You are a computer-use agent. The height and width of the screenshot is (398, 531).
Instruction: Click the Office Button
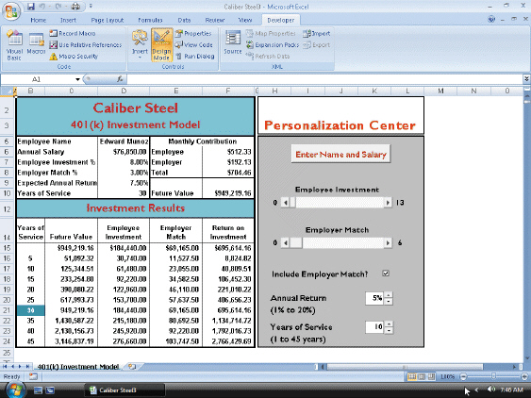pyautogui.click(x=11, y=11)
